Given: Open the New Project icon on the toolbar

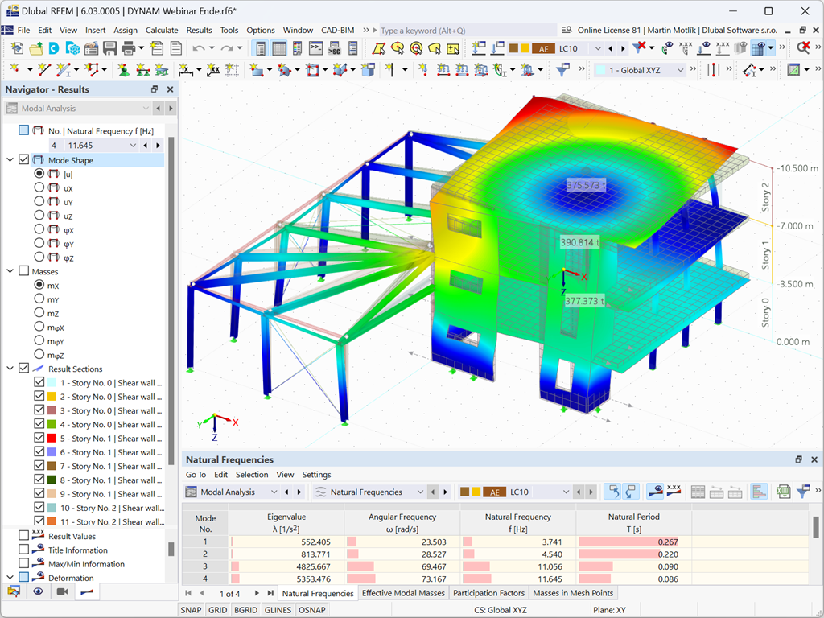Looking at the screenshot, I should click(x=16, y=48).
